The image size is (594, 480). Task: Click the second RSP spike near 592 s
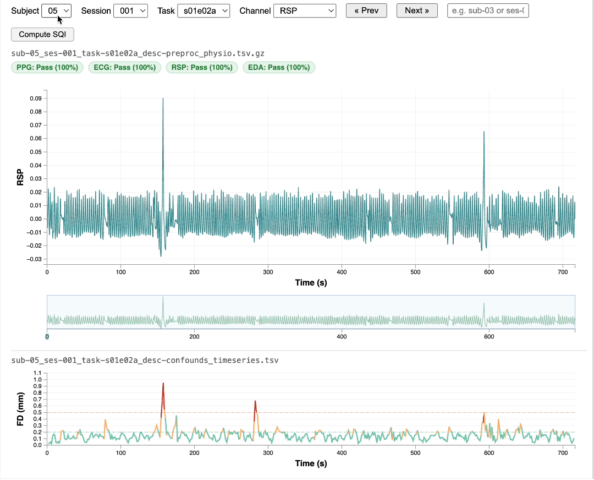click(x=483, y=133)
